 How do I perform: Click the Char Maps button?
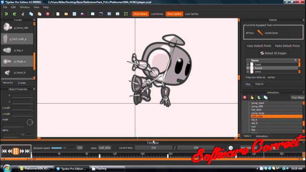point(298,97)
